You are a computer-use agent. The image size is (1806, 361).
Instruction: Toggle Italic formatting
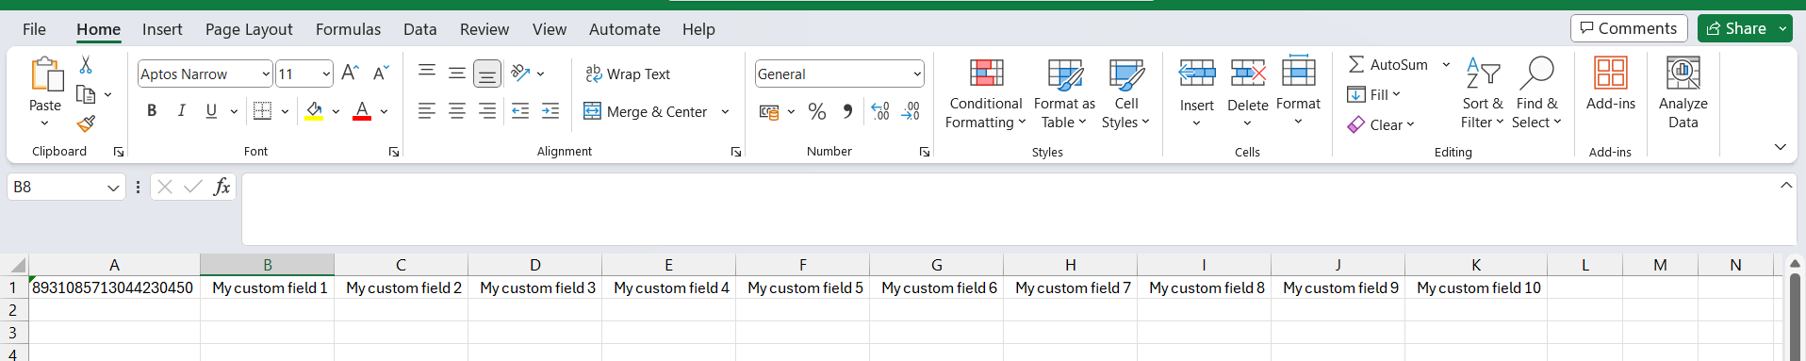click(x=181, y=111)
